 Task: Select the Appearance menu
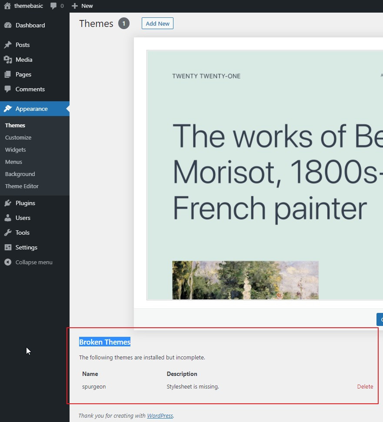[35, 109]
